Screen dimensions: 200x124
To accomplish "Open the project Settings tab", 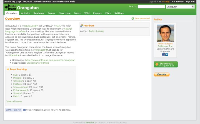I will (119, 13).
